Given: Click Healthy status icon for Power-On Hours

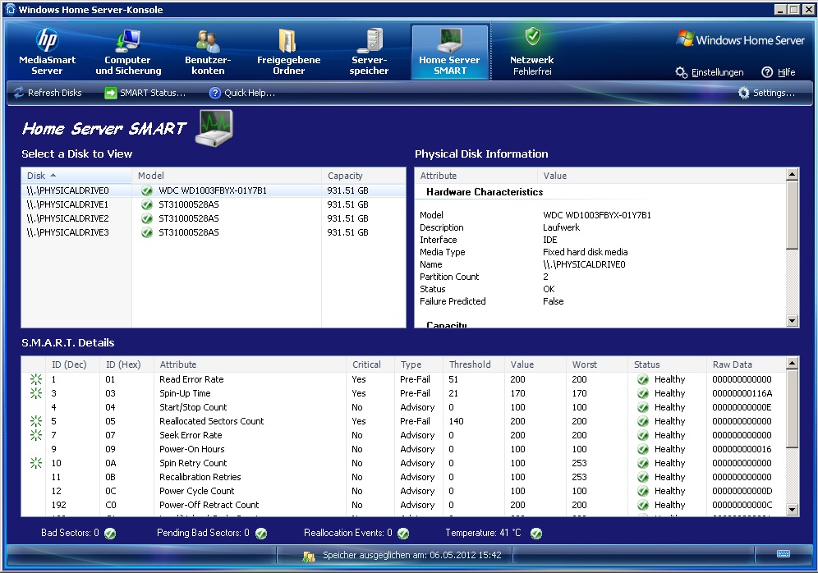Looking at the screenshot, I should coord(643,449).
